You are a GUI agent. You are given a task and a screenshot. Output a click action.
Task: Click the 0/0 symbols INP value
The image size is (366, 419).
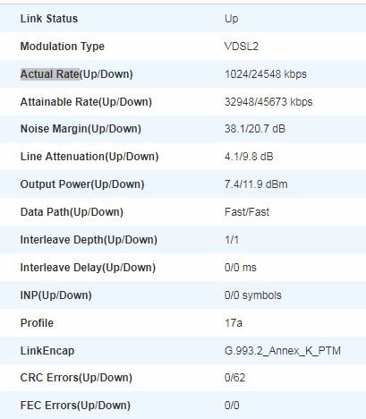tap(253, 295)
